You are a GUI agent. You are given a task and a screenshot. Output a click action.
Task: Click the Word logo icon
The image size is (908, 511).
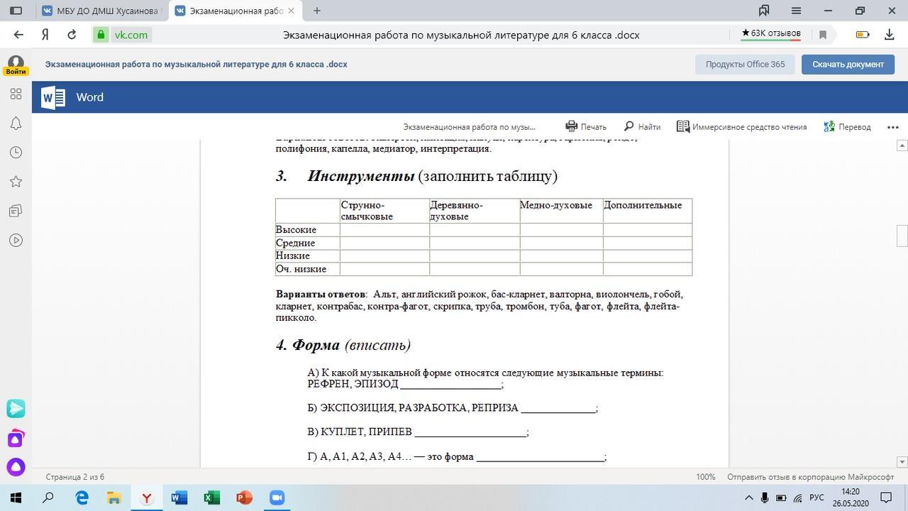[53, 97]
